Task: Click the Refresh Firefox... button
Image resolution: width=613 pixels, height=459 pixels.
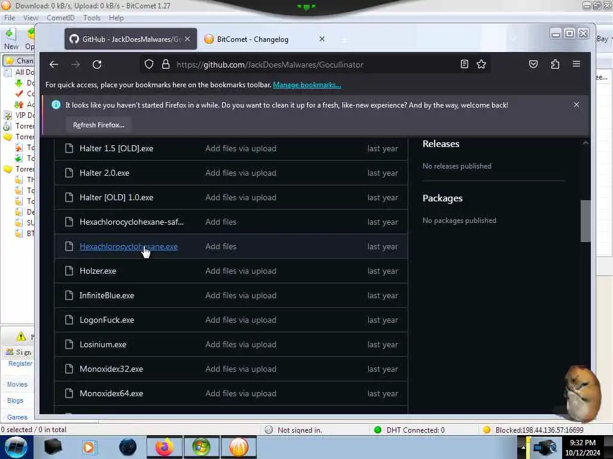Action: point(99,125)
